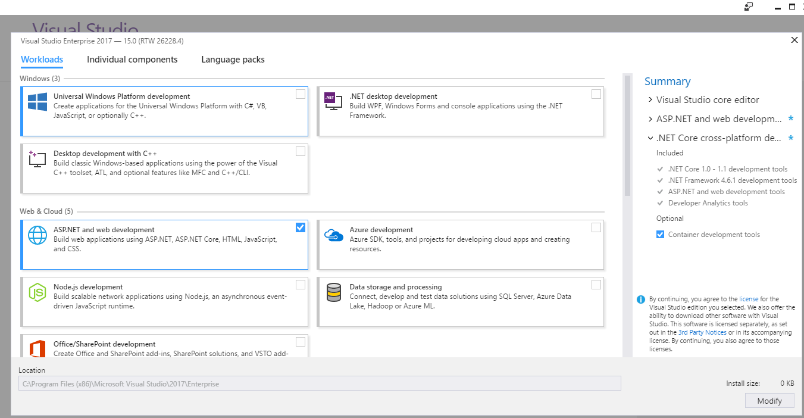This screenshot has height=418, width=804.
Task: Select the .NET Core 1.0 - 1.1 development tools entry
Action: click(727, 169)
